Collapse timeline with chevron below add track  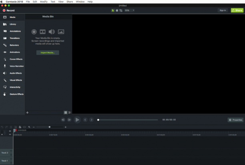[10, 135]
